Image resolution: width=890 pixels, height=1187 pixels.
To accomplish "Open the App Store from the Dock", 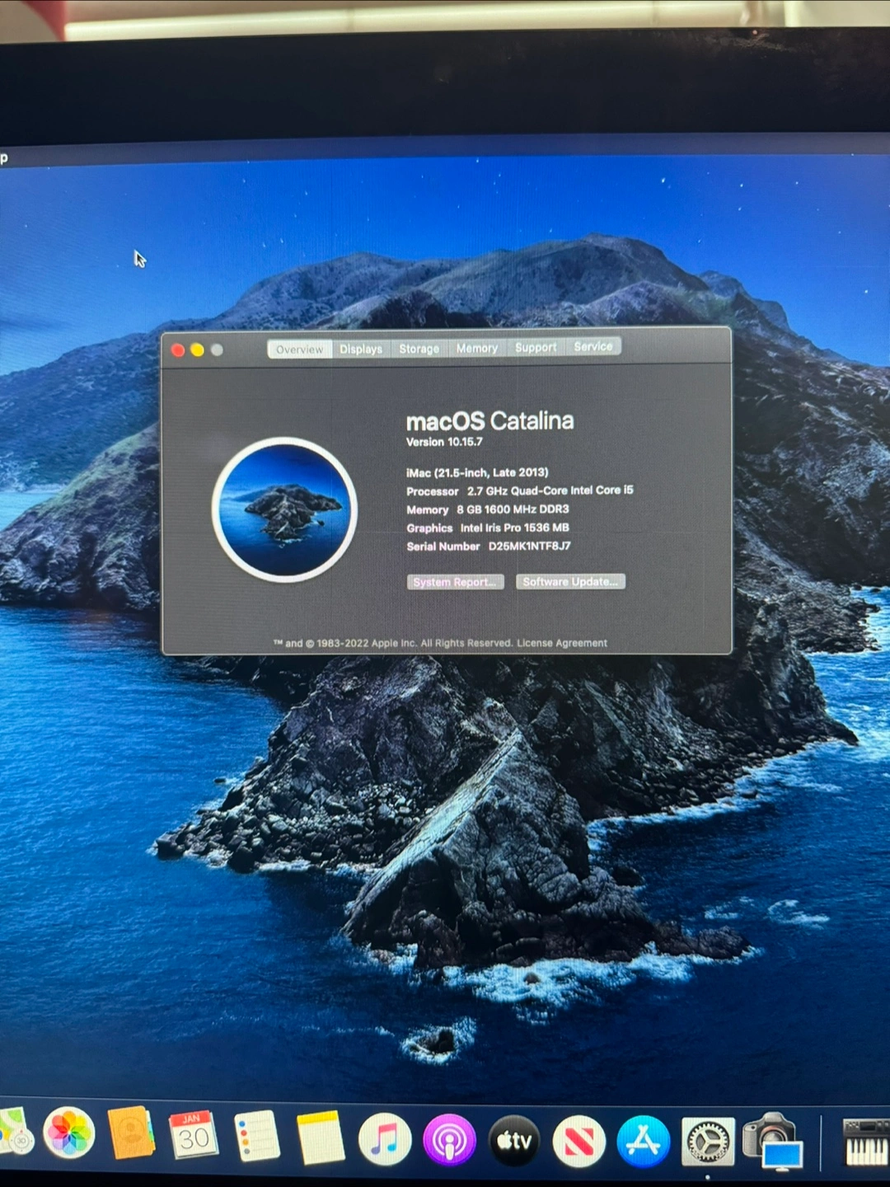I will point(643,1142).
